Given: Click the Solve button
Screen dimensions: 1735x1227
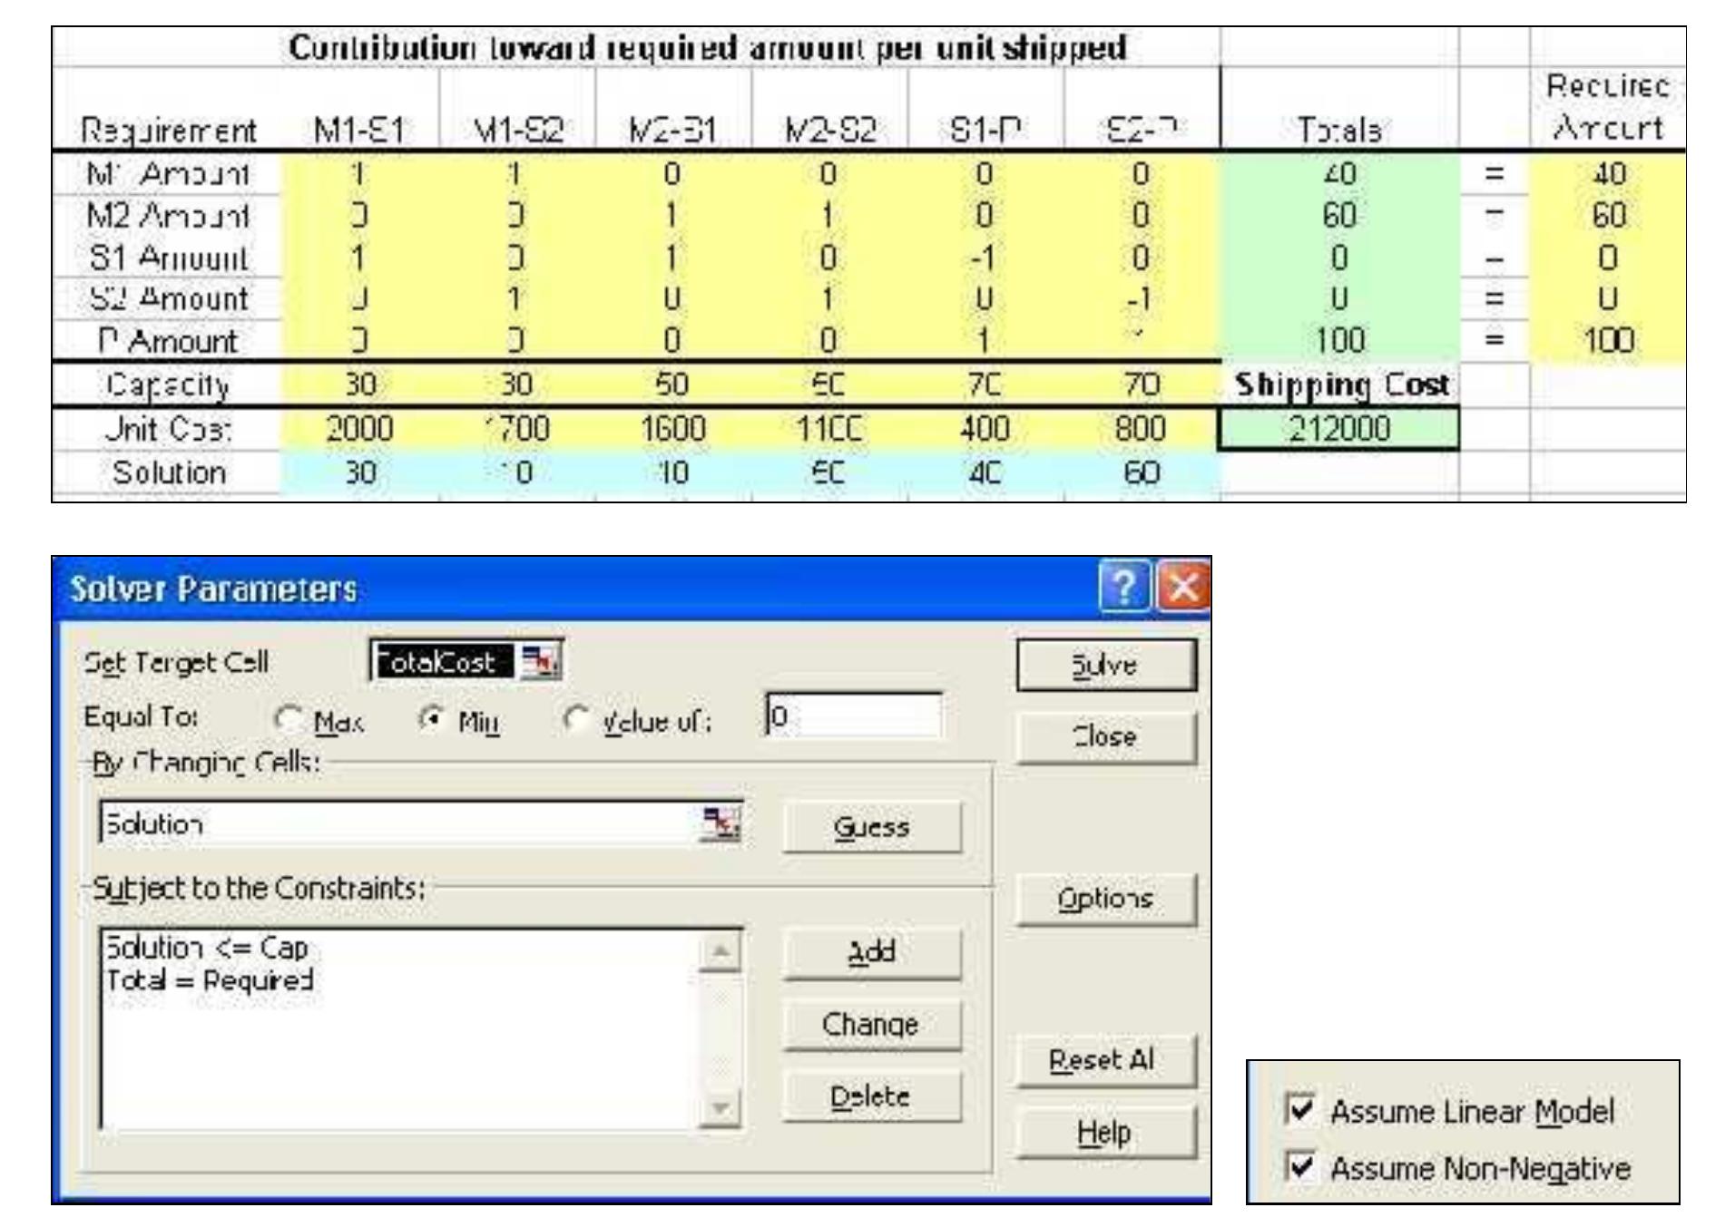Looking at the screenshot, I should [x=1106, y=665].
